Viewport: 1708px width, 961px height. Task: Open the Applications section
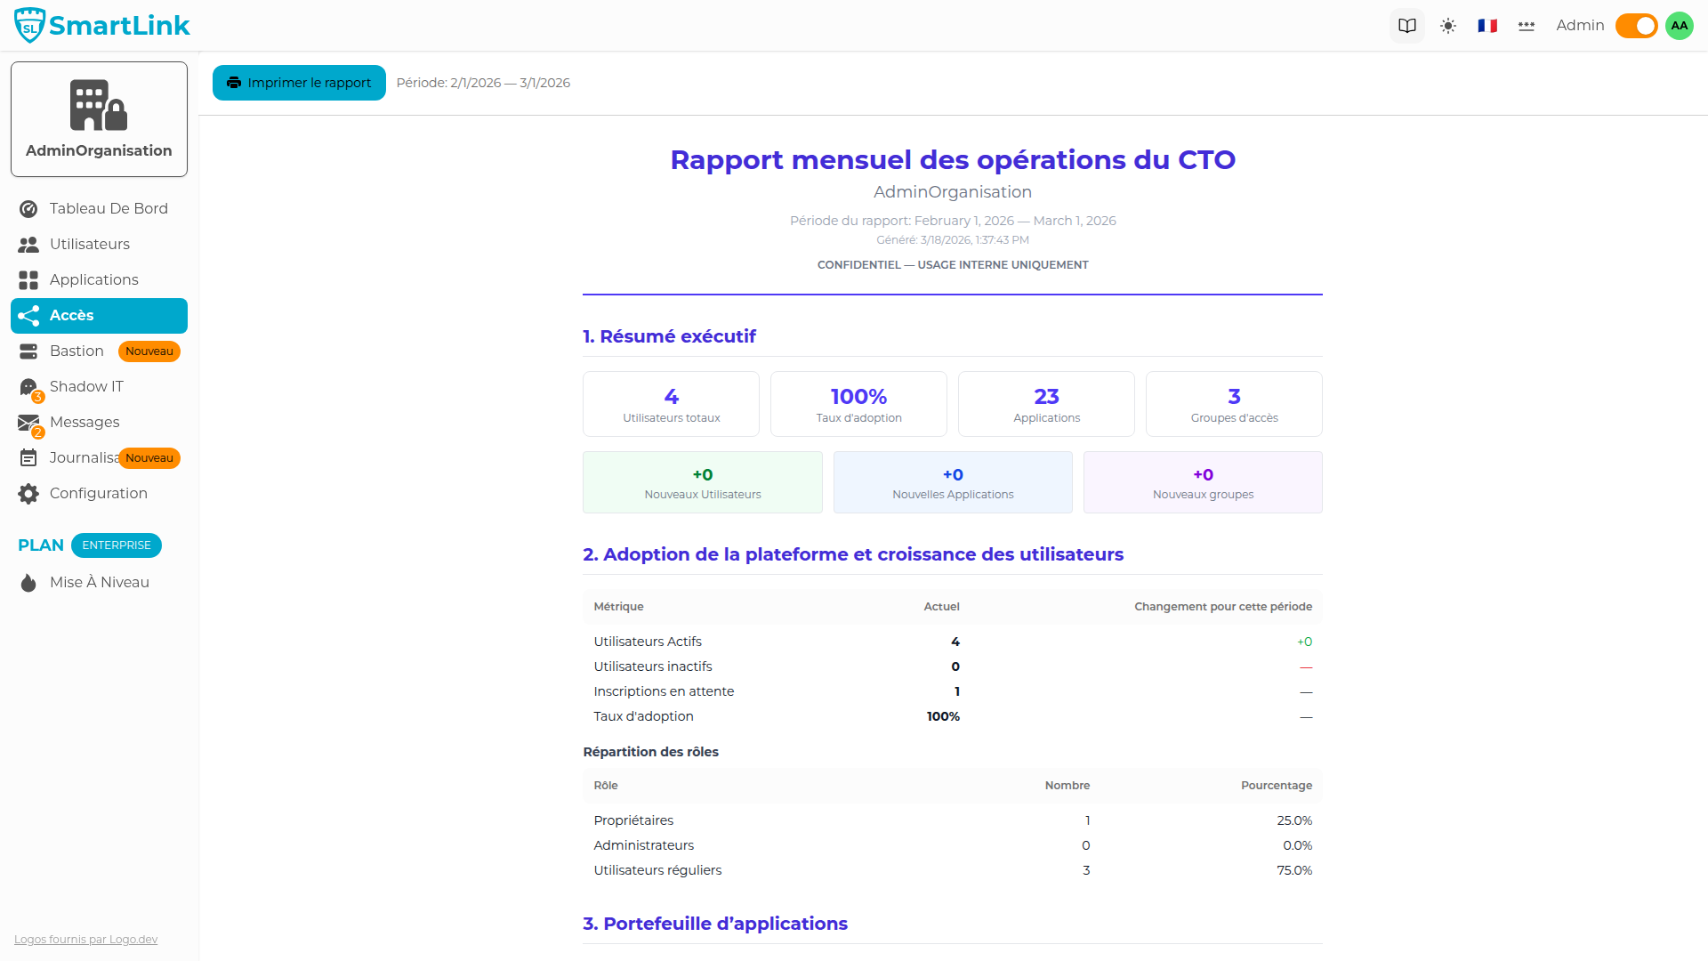tap(93, 279)
